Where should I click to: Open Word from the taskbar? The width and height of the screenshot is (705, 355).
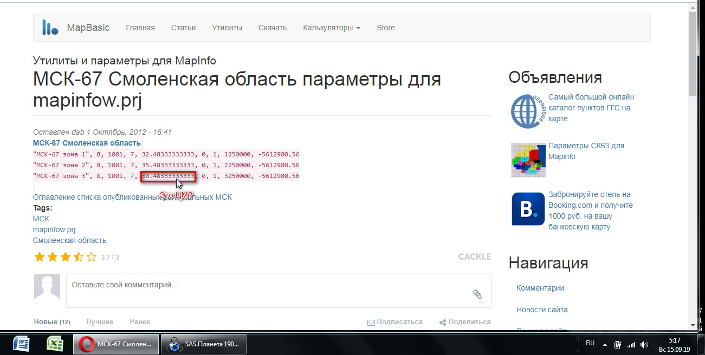[x=21, y=344]
